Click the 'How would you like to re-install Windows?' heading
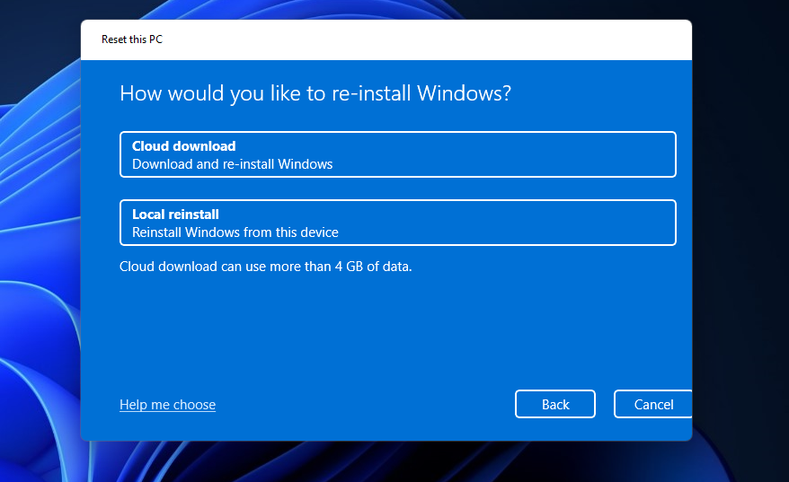The height and width of the screenshot is (482, 789). [x=315, y=93]
